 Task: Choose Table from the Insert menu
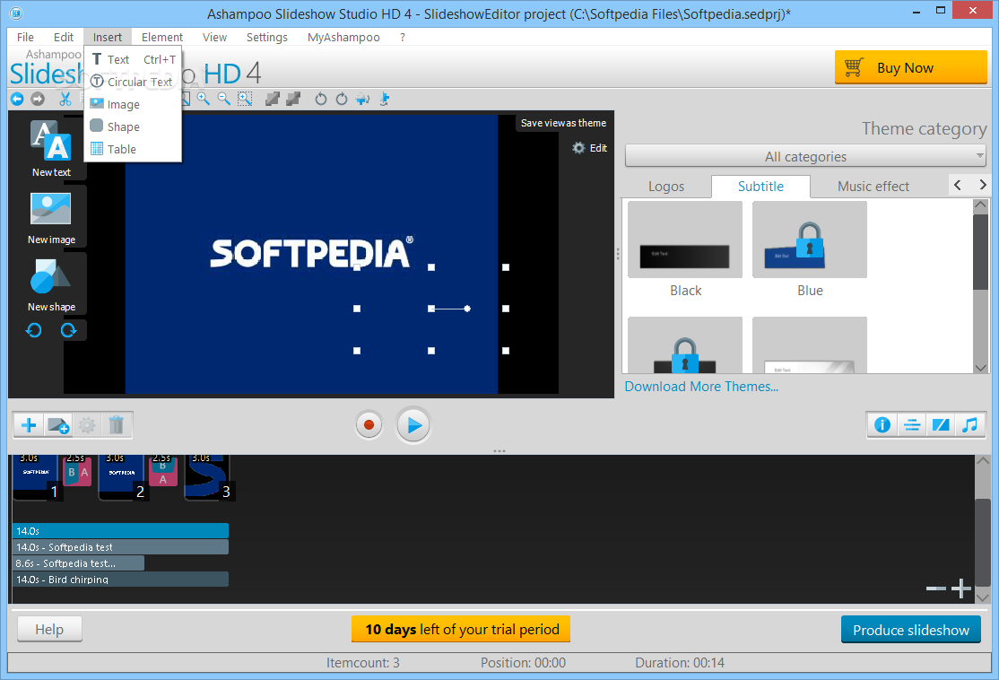point(133,149)
